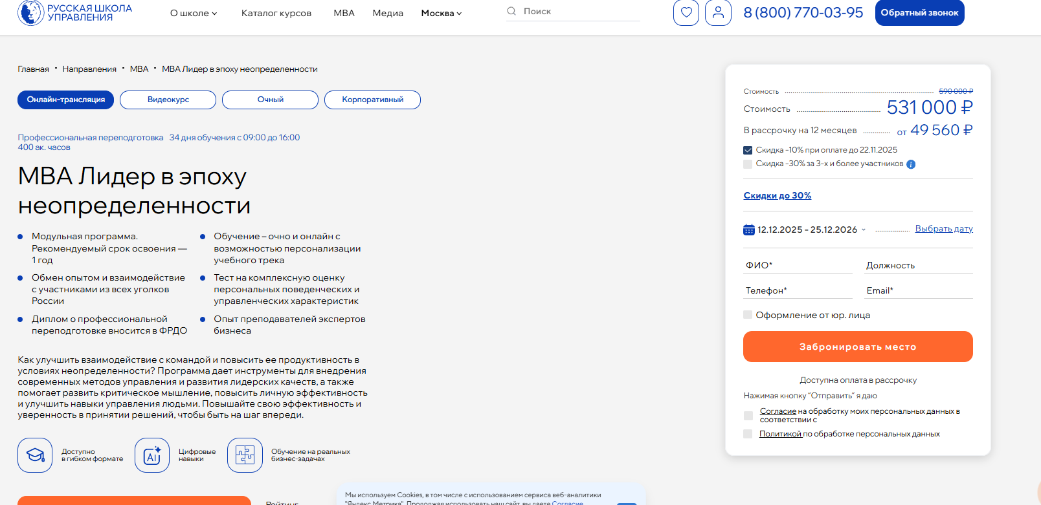Screen dimensions: 1041x505
Task: Click the graduation cap flexible format icon
Action: [x=35, y=455]
